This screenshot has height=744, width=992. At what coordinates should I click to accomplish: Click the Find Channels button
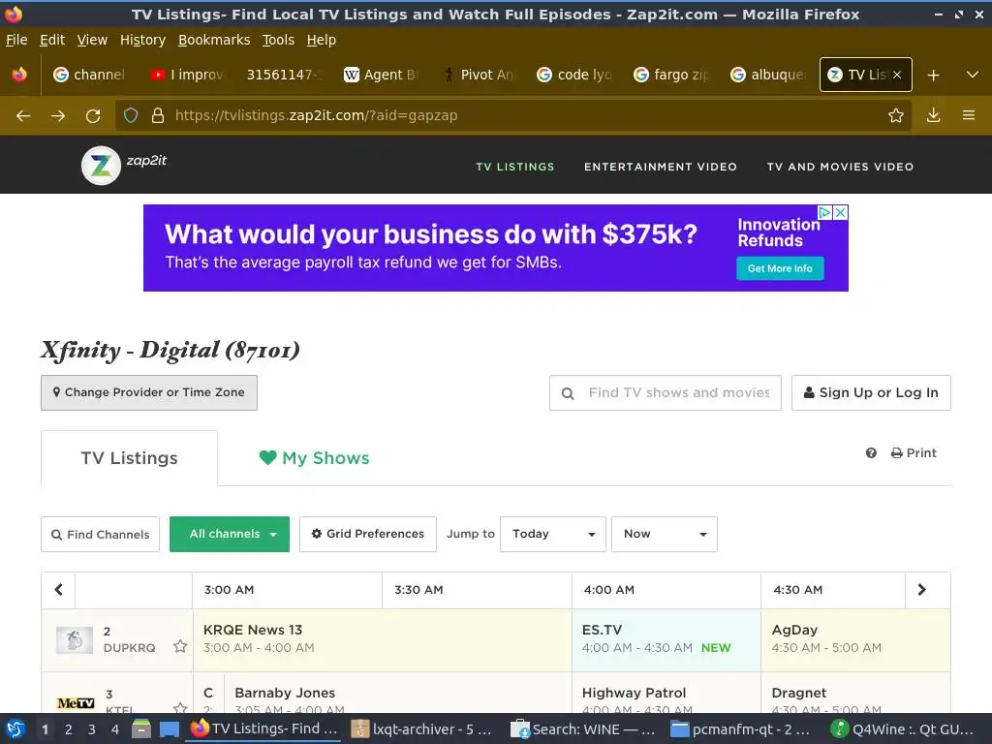coord(100,535)
